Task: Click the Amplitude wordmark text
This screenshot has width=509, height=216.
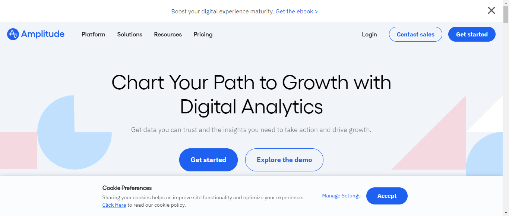Action: point(43,34)
